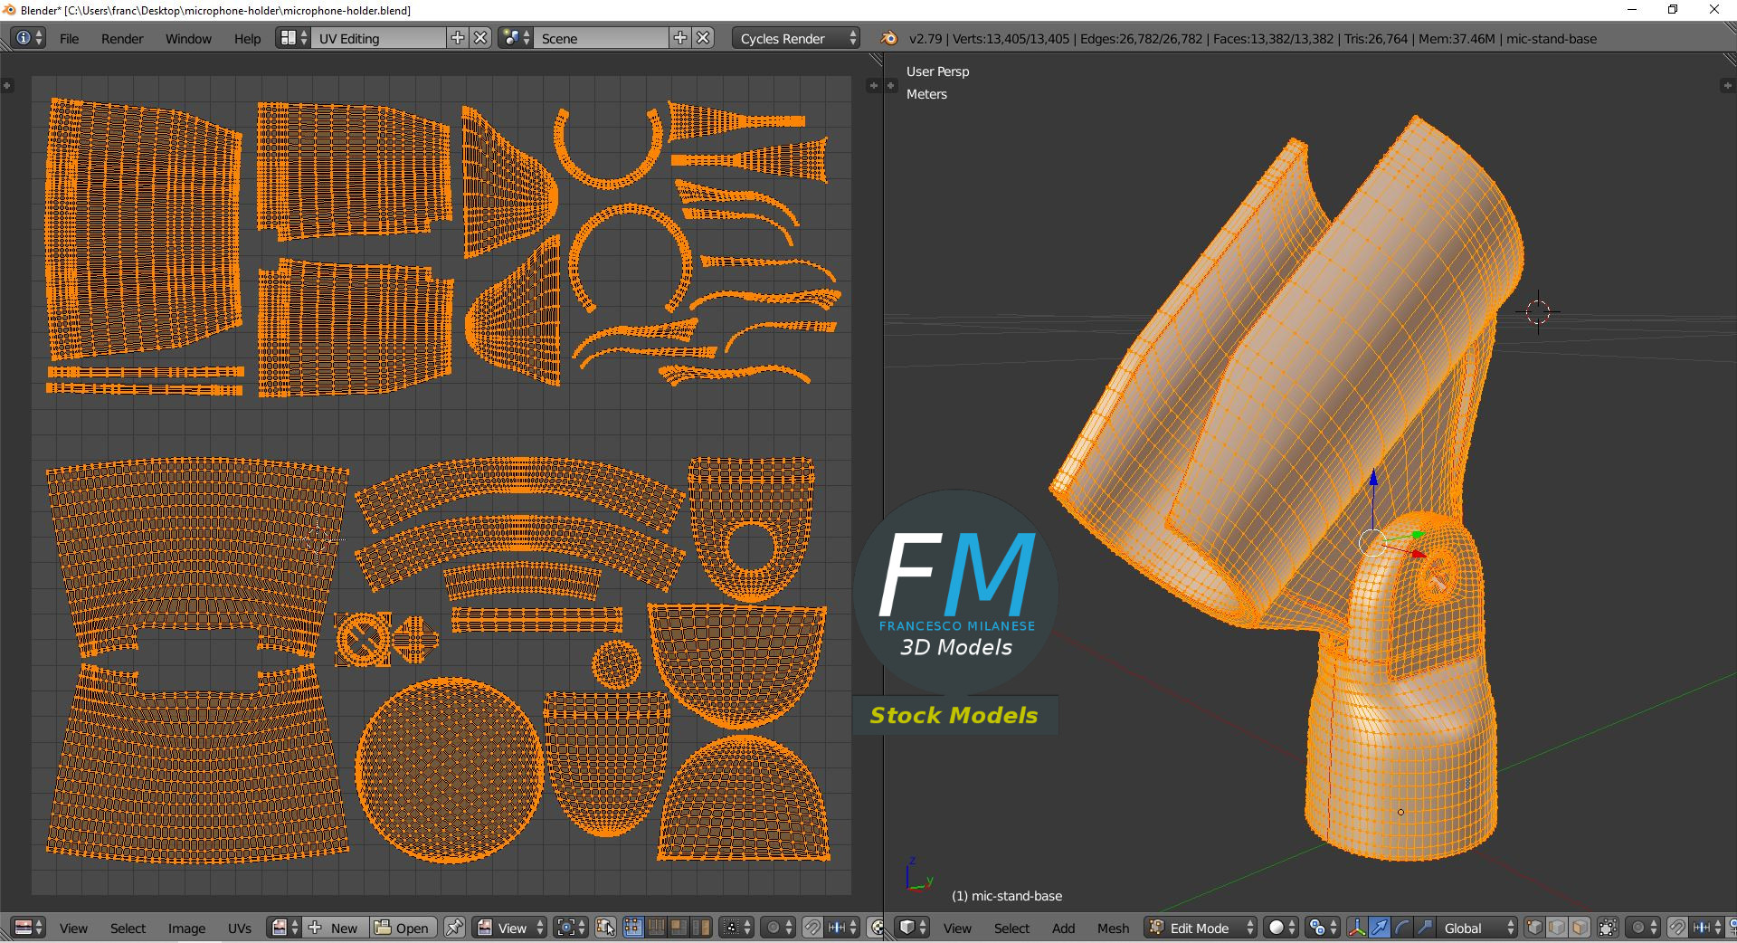Open the 3D View's View menu

(957, 929)
